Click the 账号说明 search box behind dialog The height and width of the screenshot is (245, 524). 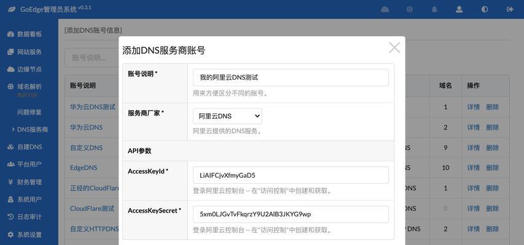pyautogui.click(x=92, y=58)
